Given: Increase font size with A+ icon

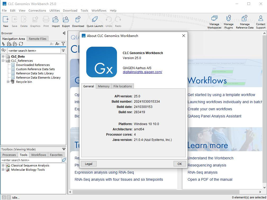Looking at the screenshot, I should [x=57, y=44].
